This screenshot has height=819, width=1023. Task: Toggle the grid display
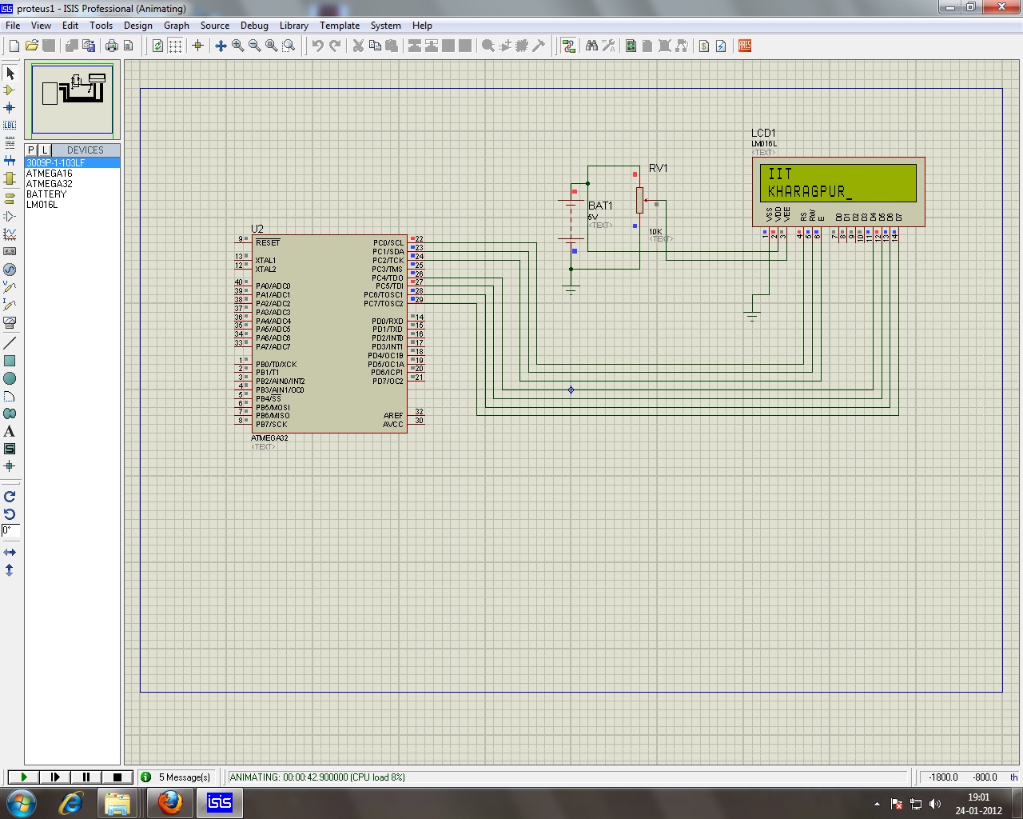[x=173, y=46]
